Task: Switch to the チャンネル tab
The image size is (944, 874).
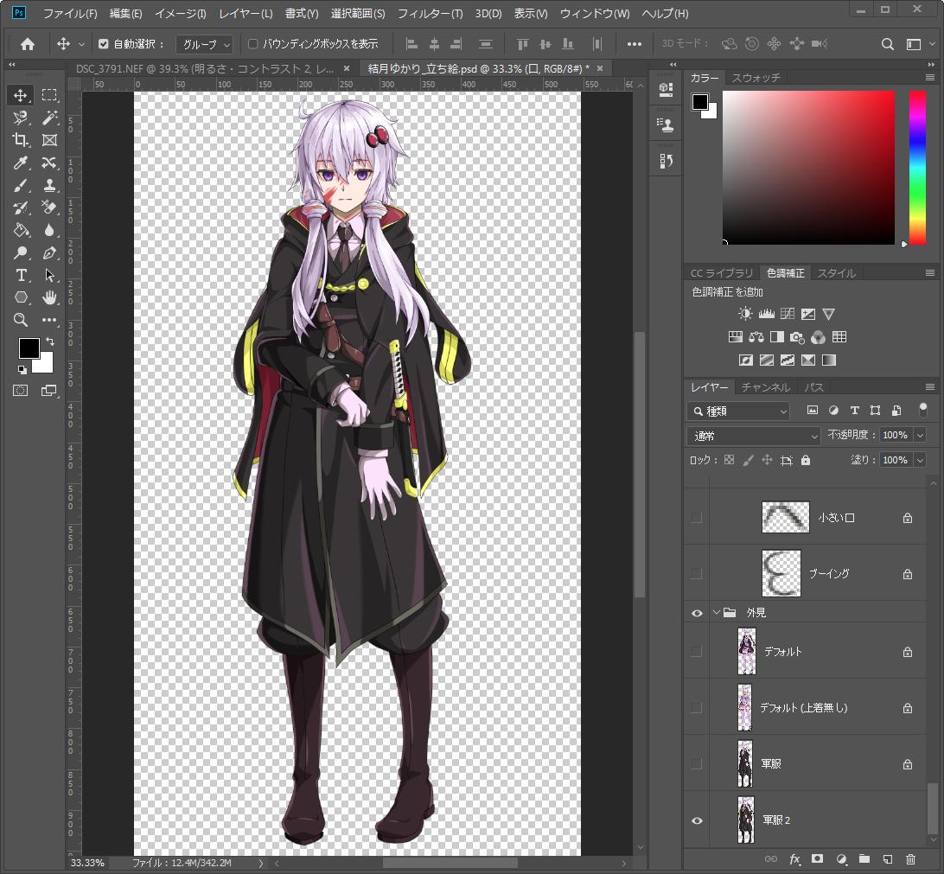Action: pos(765,387)
